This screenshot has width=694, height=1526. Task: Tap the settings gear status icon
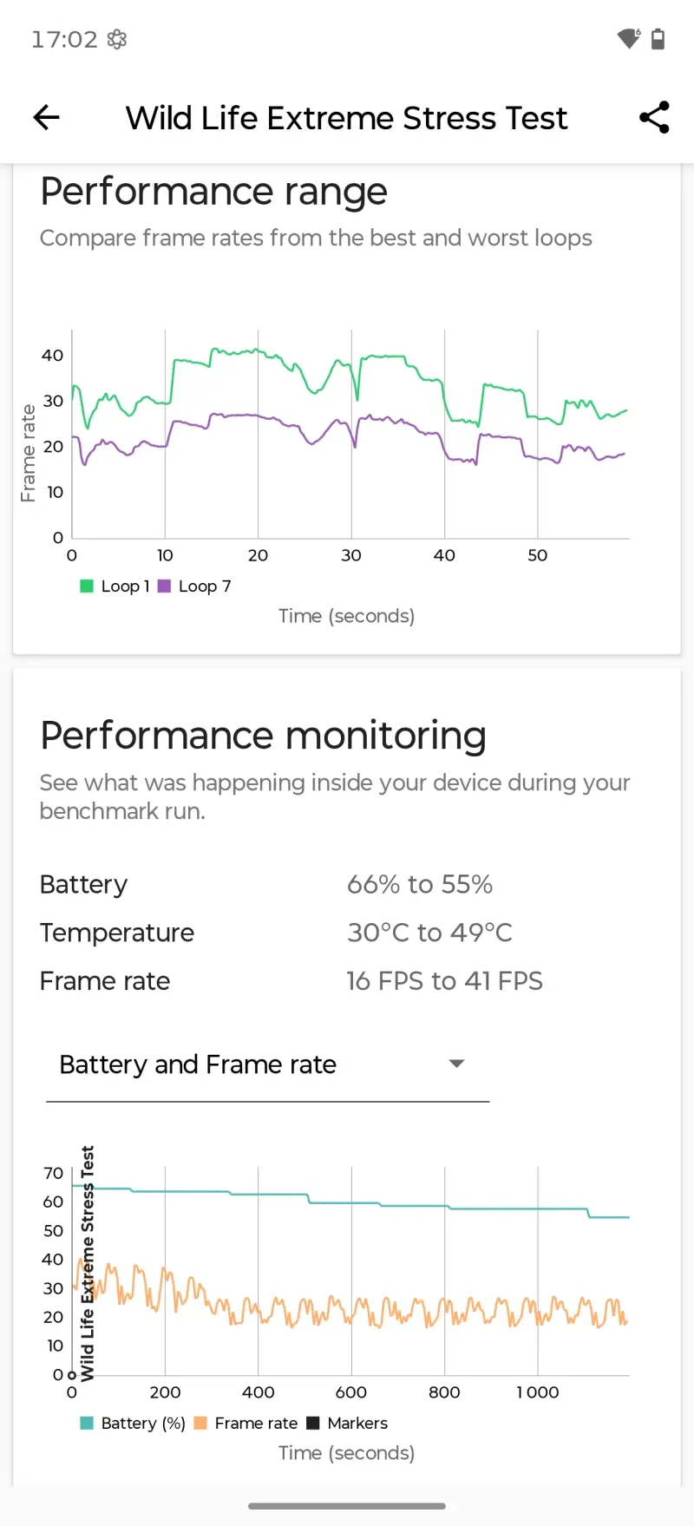[x=117, y=39]
